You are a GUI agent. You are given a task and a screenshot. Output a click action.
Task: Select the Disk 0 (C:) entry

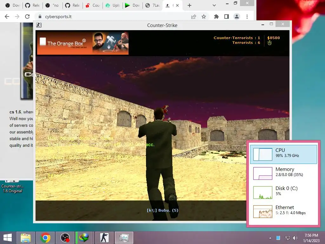(283, 192)
